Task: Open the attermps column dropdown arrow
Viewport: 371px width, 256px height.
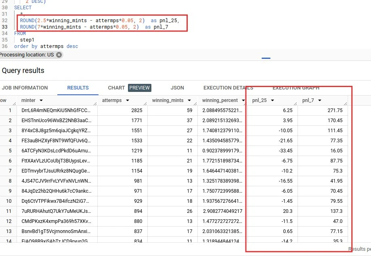Action: [128, 100]
